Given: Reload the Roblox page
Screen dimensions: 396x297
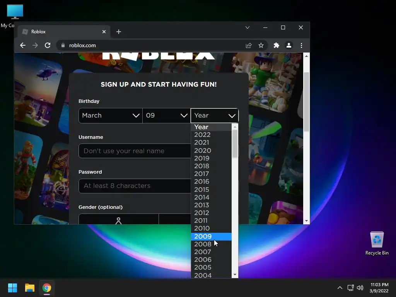Looking at the screenshot, I should (x=48, y=46).
